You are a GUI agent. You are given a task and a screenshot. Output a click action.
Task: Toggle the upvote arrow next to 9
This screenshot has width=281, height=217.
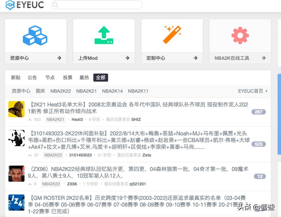(30, 184)
